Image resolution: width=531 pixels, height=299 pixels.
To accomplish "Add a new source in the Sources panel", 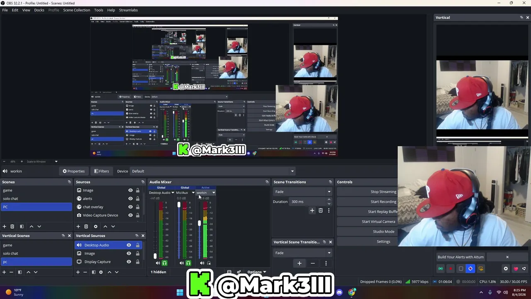I will tap(78, 226).
